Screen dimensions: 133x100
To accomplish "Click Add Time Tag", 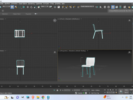I will point(95,93).
